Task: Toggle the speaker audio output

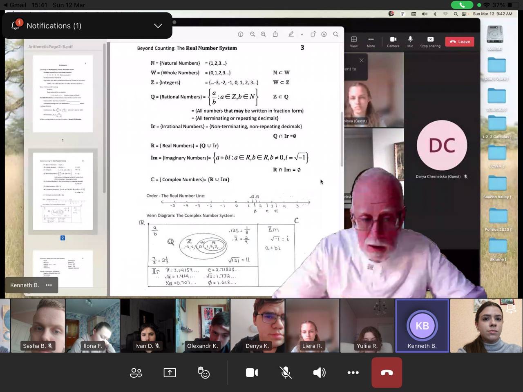Action: 319,372
